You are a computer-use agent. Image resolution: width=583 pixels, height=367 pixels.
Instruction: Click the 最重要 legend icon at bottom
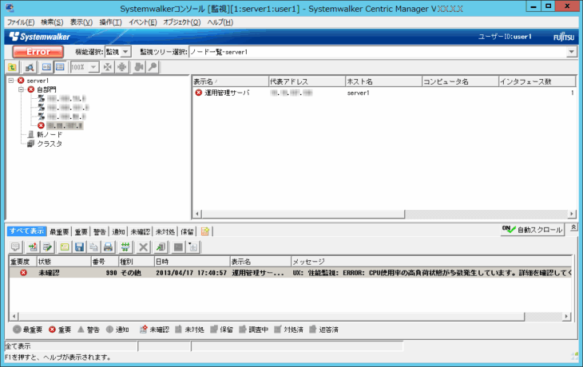pos(17,330)
